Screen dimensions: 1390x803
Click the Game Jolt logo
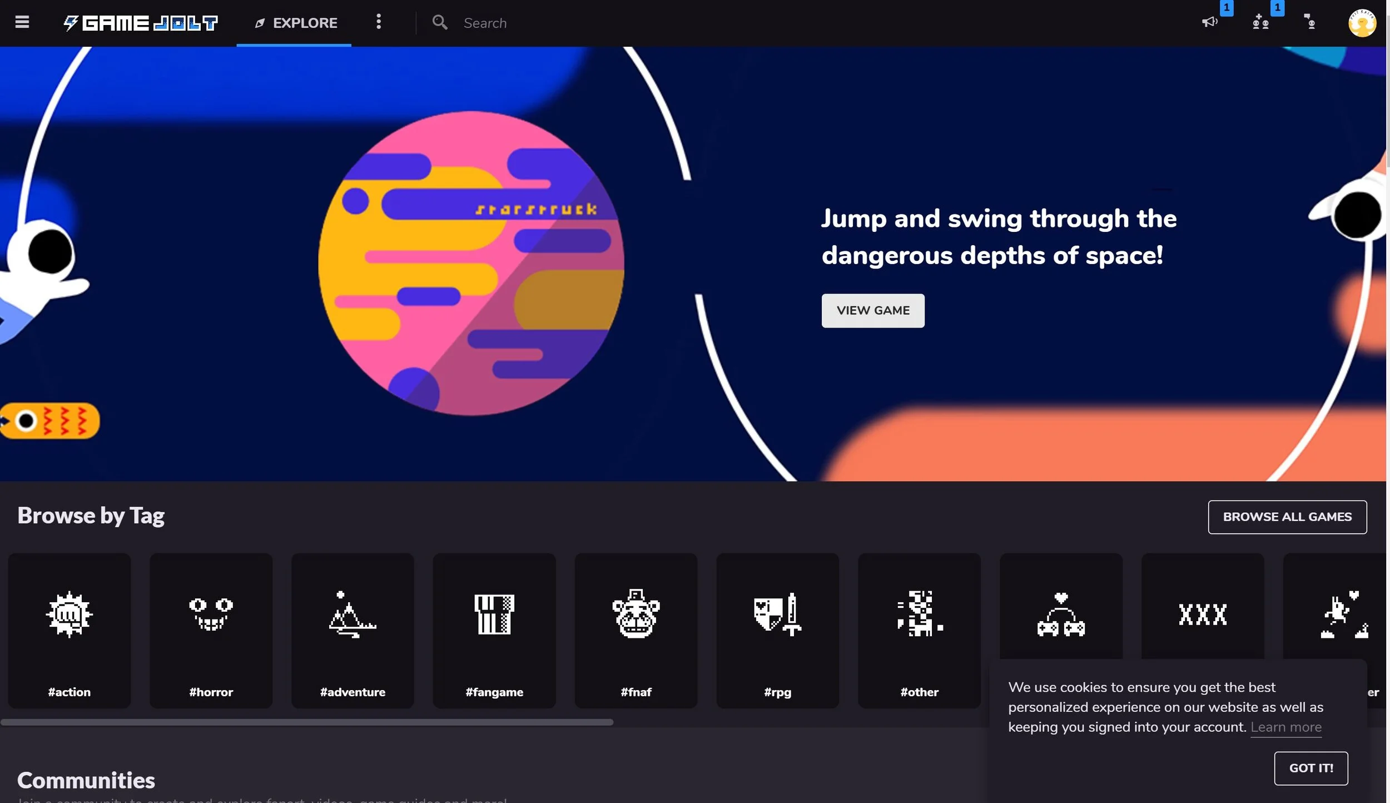[140, 23]
